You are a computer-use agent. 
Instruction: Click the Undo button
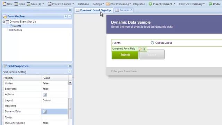coord(214,4)
